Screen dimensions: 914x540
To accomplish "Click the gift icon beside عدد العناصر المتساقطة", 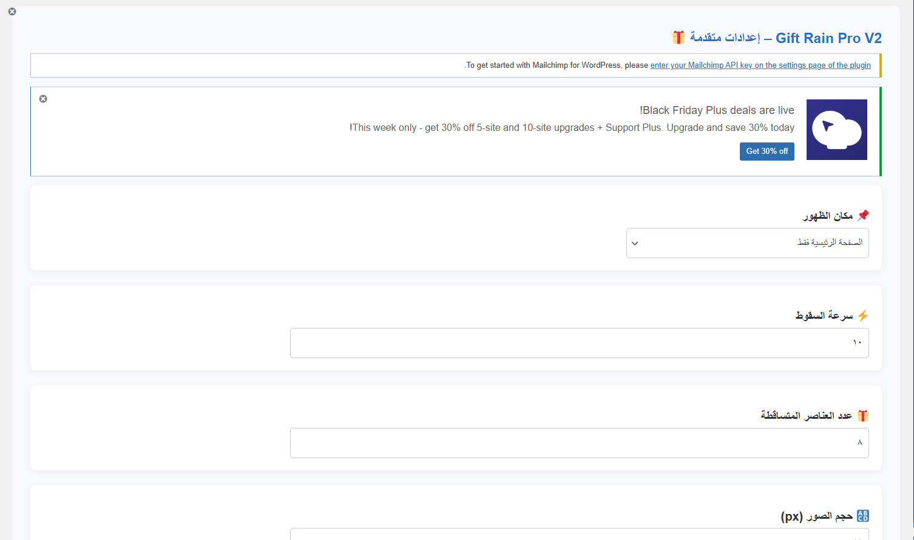I will (863, 415).
